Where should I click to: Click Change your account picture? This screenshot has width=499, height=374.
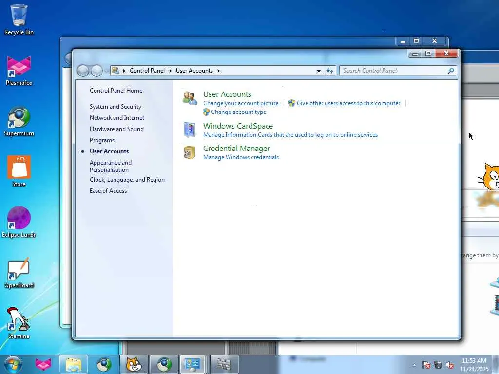click(241, 103)
